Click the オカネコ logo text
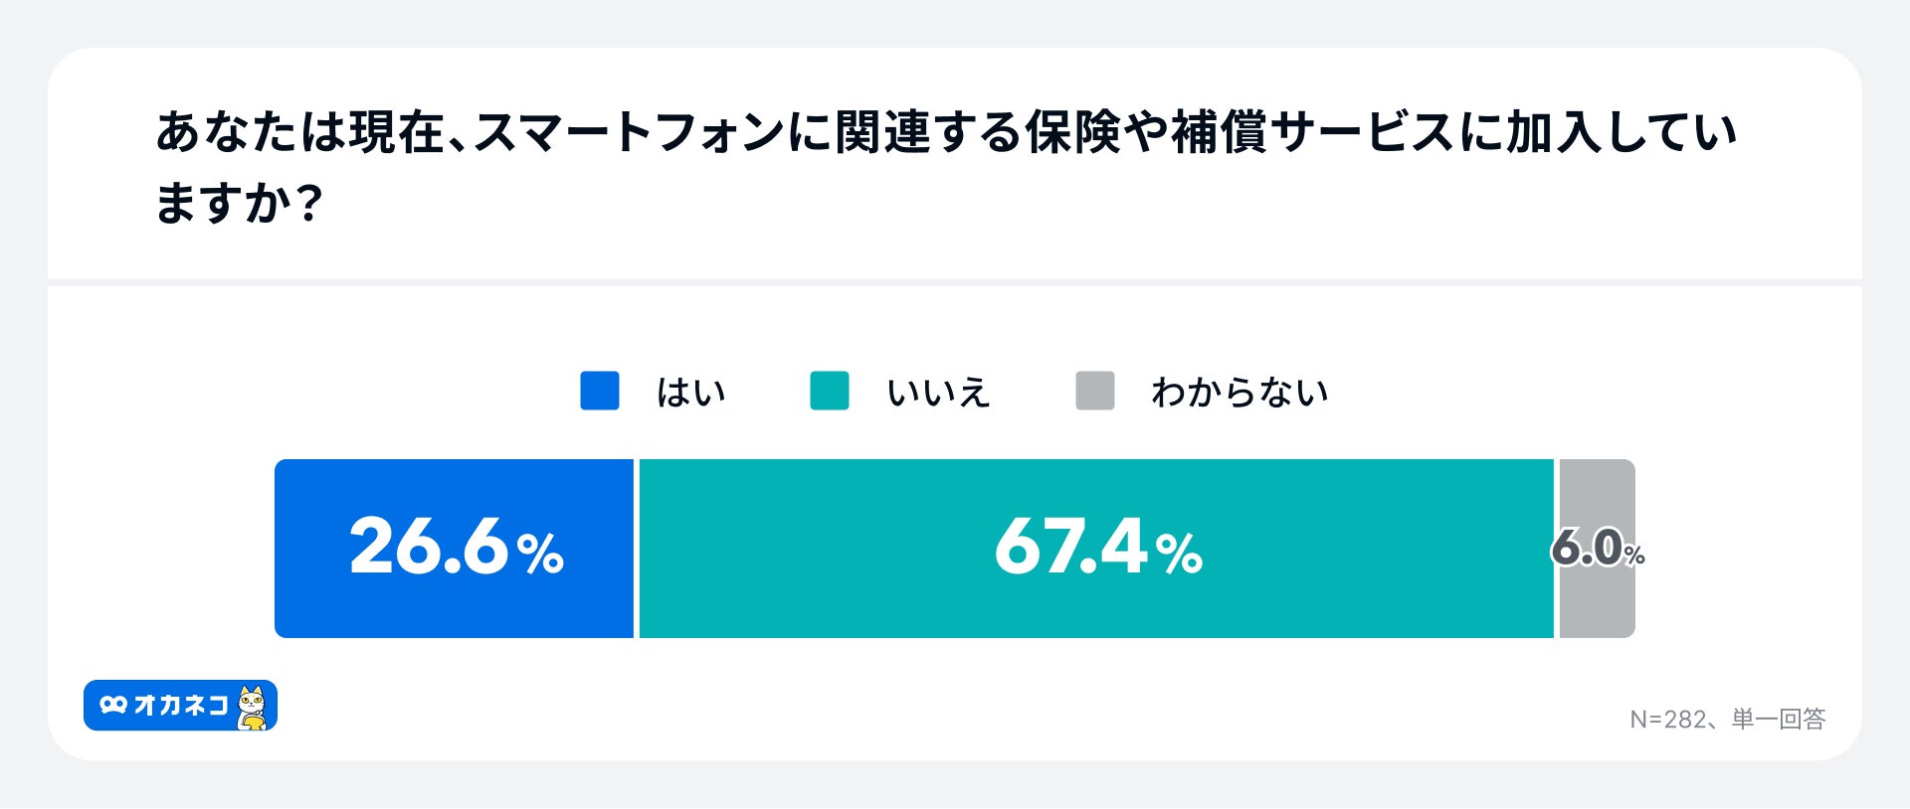1910x809 pixels. 180,705
